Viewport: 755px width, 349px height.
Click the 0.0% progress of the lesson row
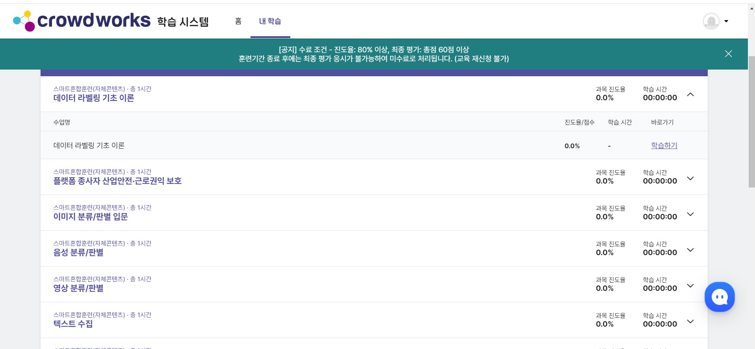click(x=572, y=146)
